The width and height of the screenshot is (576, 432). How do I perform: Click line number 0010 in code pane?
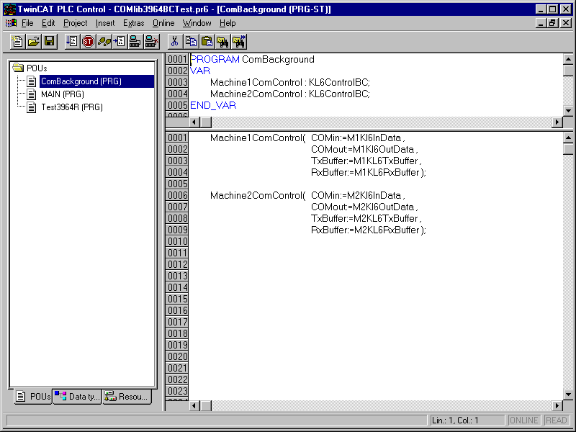click(x=177, y=241)
